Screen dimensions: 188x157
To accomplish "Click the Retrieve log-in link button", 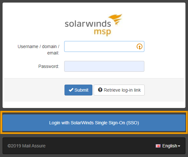I will pyautogui.click(x=119, y=90).
